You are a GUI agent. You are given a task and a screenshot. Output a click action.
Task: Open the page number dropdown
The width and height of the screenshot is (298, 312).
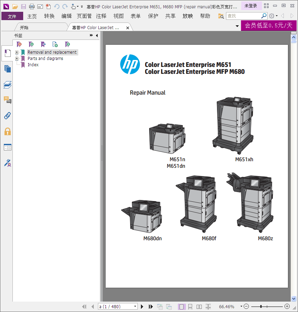(135, 306)
